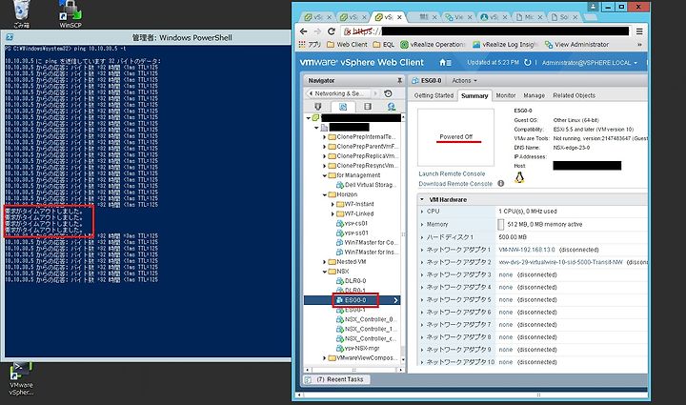Image resolution: width=686 pixels, height=405 pixels.
Task: Select vsv-cs01 VM in the tree
Action: coord(353,224)
